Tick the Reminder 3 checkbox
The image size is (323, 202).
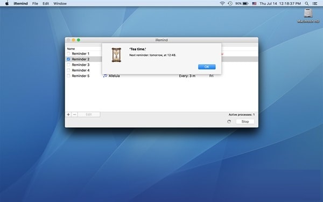coord(68,65)
